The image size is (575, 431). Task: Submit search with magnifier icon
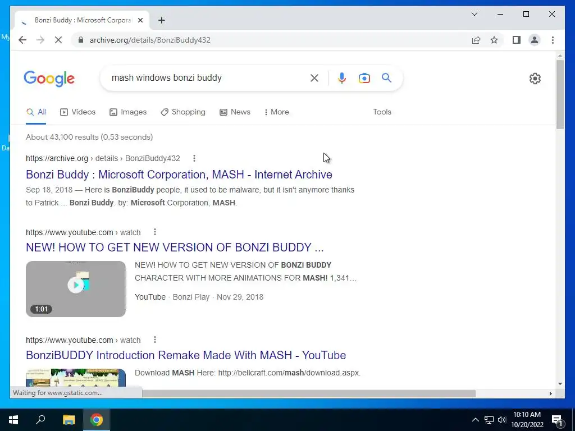[386, 77]
